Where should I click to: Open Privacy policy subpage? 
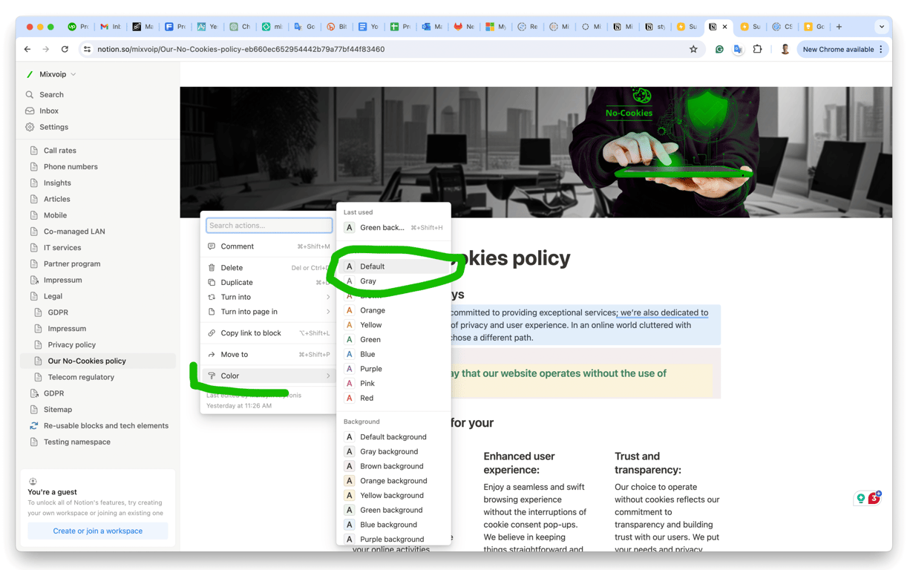pyautogui.click(x=71, y=345)
